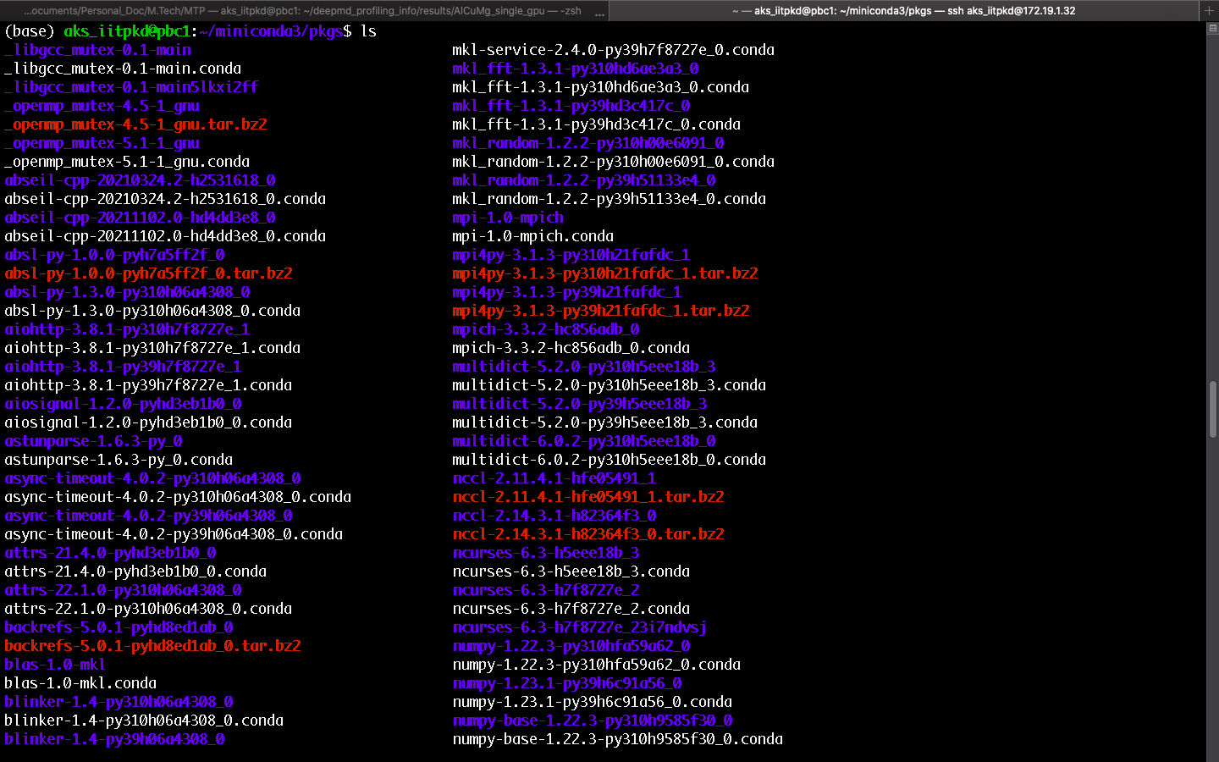Click the small icon above the scrollbar

point(1212,28)
